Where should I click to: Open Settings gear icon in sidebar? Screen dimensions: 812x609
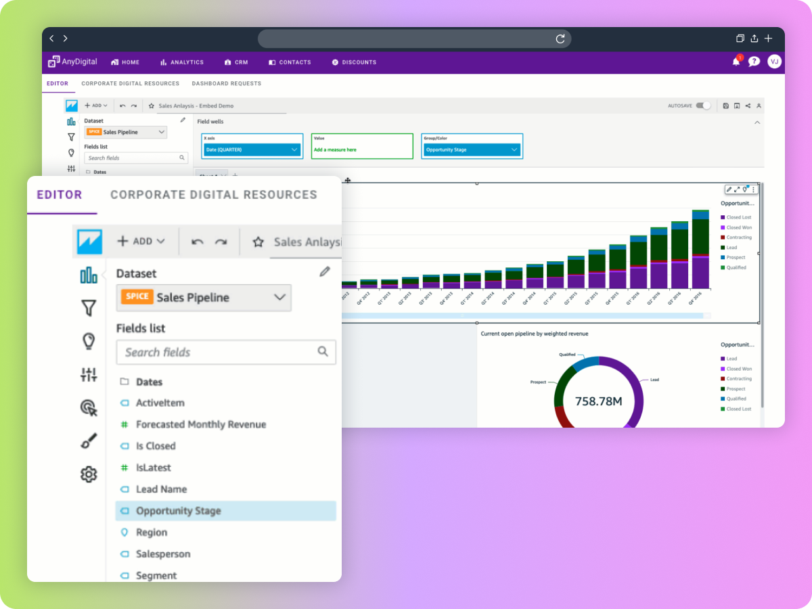89,474
